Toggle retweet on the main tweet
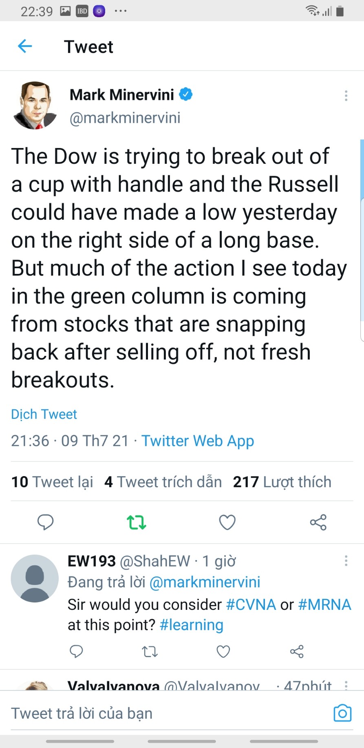The height and width of the screenshot is (748, 364). (136, 522)
